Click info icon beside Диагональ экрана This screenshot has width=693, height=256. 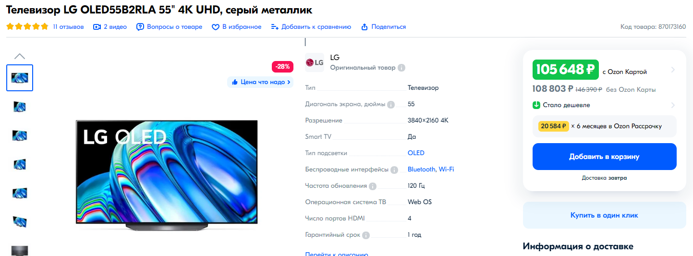[391, 104]
